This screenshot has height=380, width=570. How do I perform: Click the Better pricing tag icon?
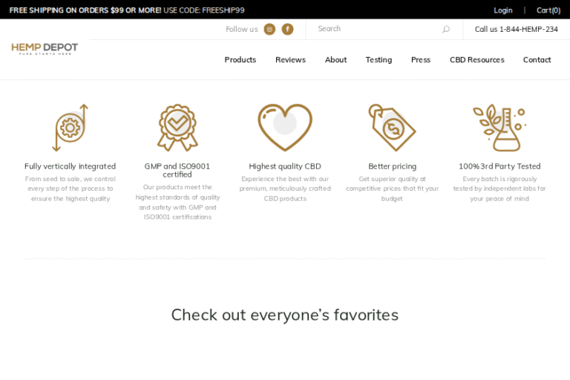[x=392, y=127]
